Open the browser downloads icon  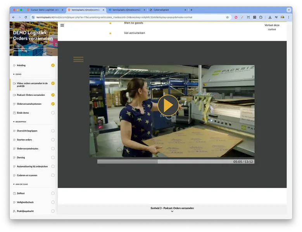click(270, 17)
